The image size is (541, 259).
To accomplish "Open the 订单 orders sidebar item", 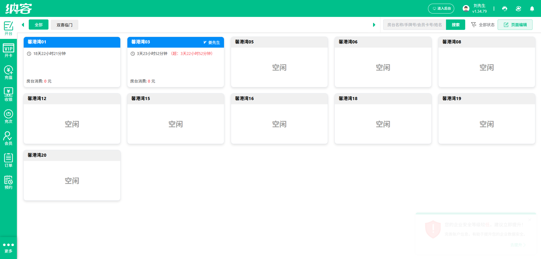I will [8, 160].
